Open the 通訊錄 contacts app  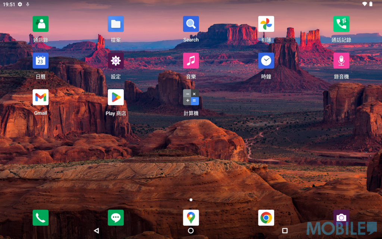click(x=40, y=24)
